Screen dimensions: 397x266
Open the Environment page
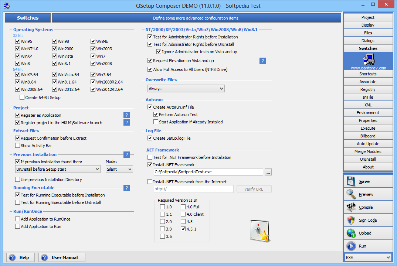pyautogui.click(x=368, y=113)
